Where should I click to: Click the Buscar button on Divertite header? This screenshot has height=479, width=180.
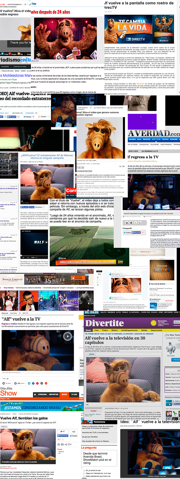177,322
